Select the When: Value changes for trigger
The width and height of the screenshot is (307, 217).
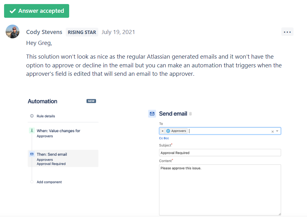59,130
